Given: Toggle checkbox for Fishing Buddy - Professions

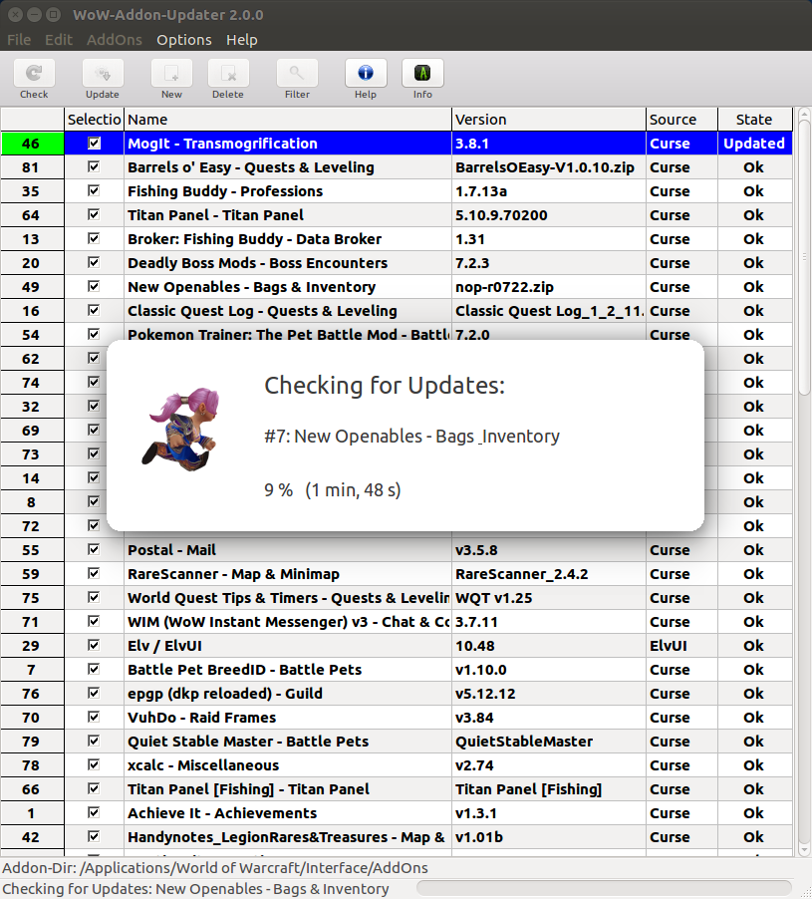Looking at the screenshot, I should point(94,191).
